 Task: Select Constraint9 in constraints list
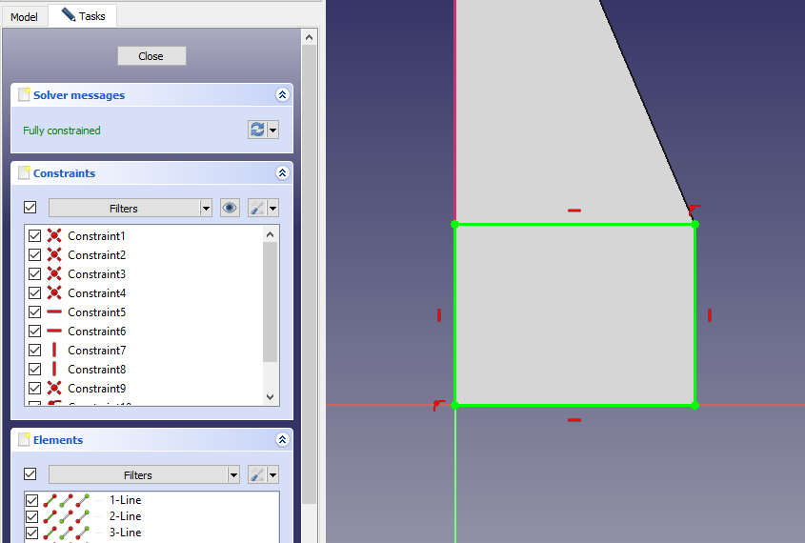click(96, 389)
